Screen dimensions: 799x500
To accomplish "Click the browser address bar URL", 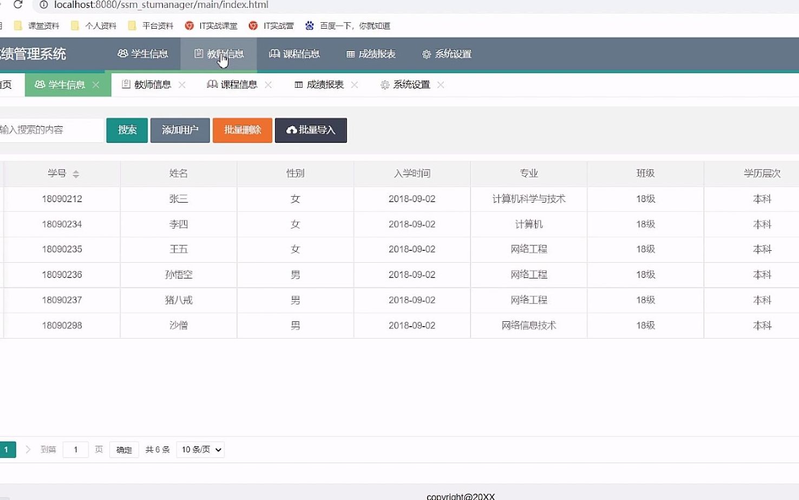I will 161,5.
